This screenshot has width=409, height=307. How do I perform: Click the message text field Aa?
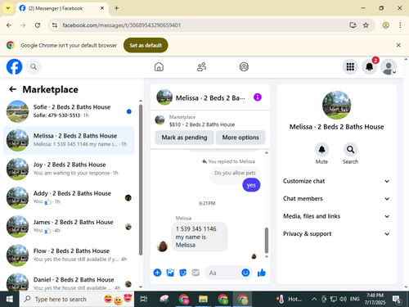[222, 273]
